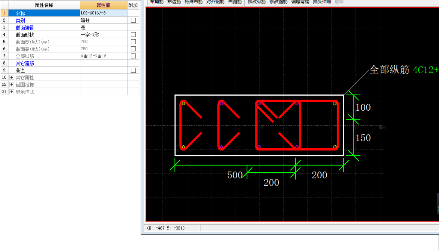439x250 pixels.
Task: Click the 备注 value cell
Action: [104, 70]
